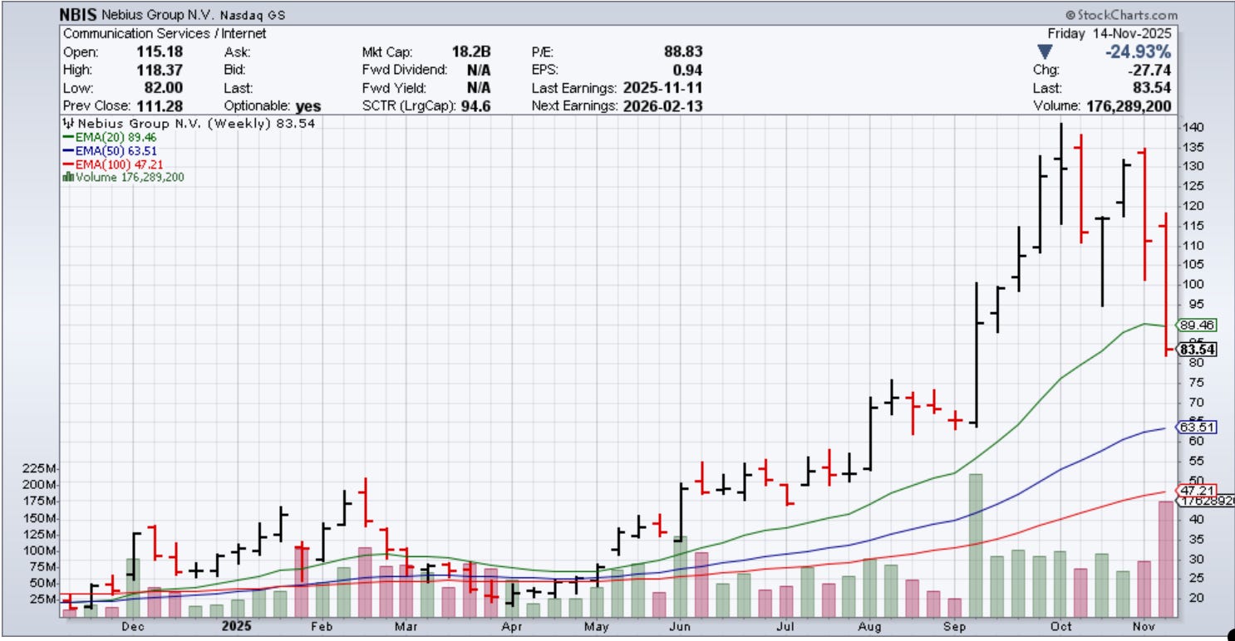
Task: Click the volume histogram icon in the legend
Action: click(x=68, y=177)
